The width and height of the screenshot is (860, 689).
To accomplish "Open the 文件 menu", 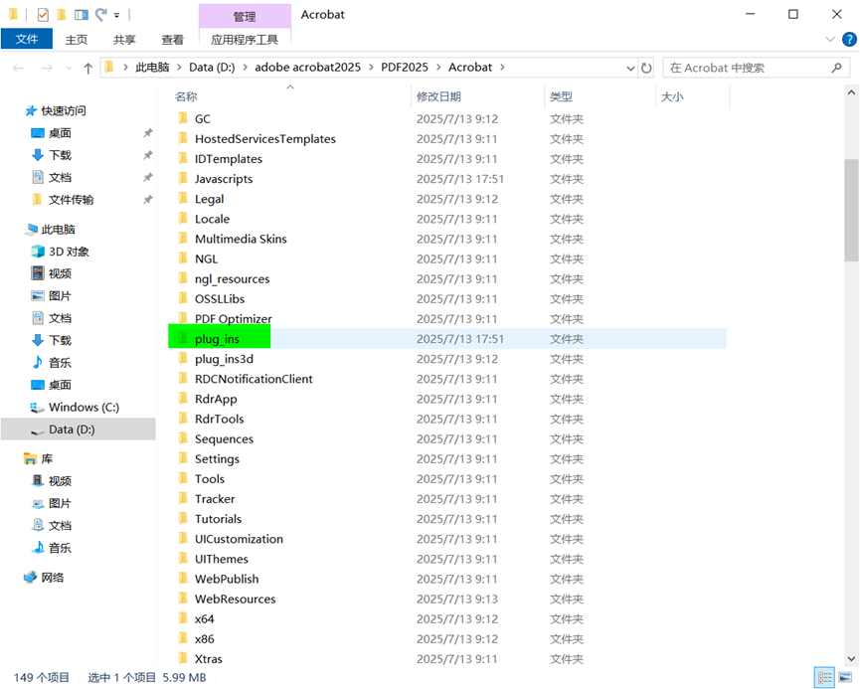I will click(26, 39).
